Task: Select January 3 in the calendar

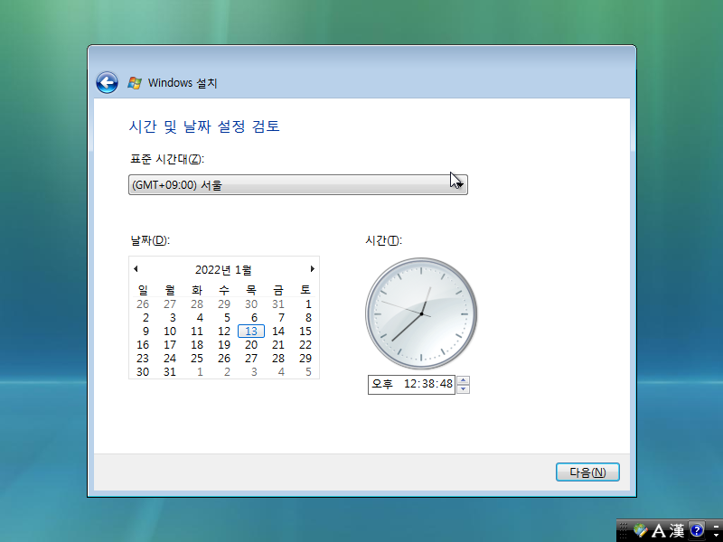Action: (173, 318)
